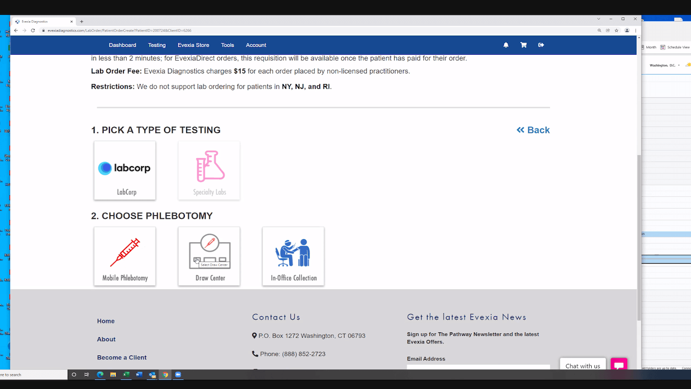Select LabCorp testing type
This screenshot has width=691, height=389.
click(125, 170)
